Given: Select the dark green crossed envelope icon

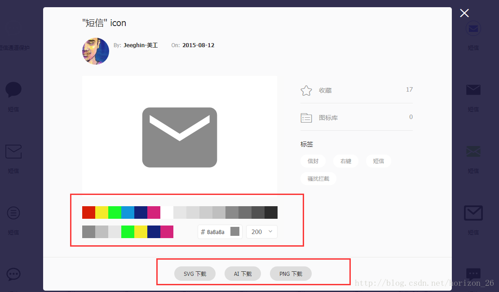Looking at the screenshot, I should (x=473, y=151).
